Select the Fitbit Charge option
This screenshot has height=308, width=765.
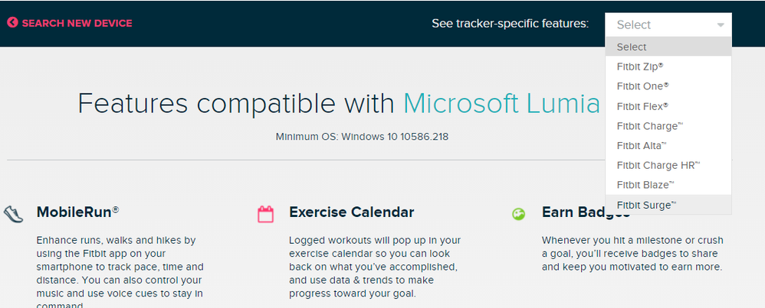click(668, 126)
